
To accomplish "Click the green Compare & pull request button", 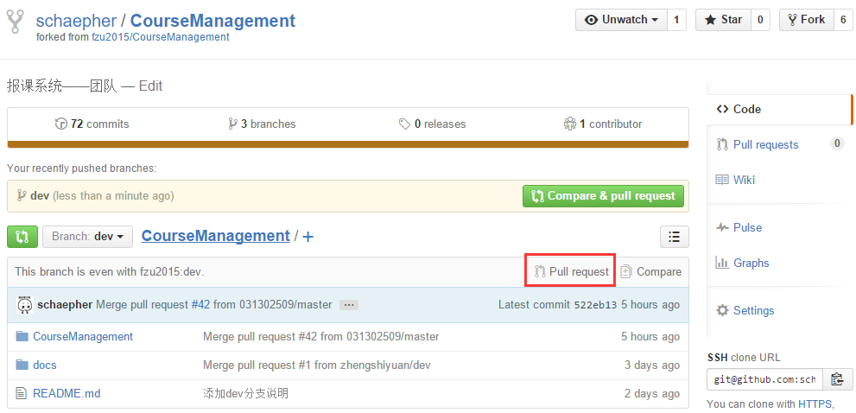I will 603,195.
